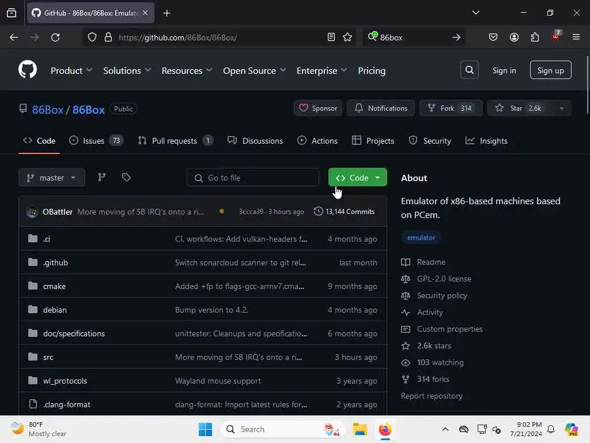Viewport: 590px width, 443px height.
Task: Open the weather widget showing 80°F
Action: click(x=38, y=429)
